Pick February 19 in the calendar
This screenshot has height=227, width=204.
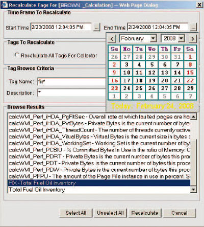152,80
